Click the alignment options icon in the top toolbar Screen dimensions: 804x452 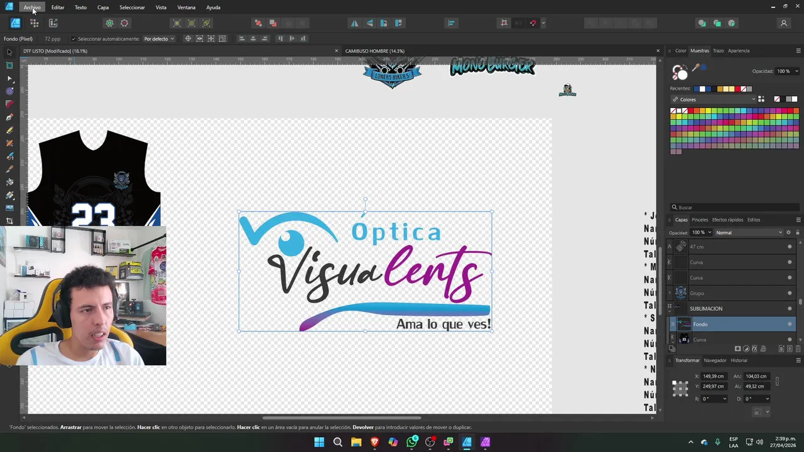451,23
